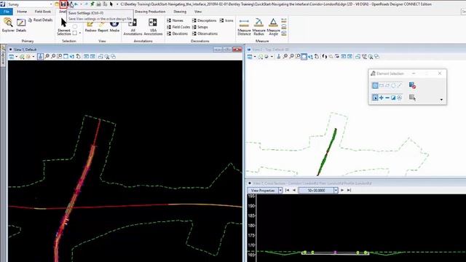Image resolution: width=466 pixels, height=262 pixels.
Task: Click the Media icon in View group
Action: point(114,26)
